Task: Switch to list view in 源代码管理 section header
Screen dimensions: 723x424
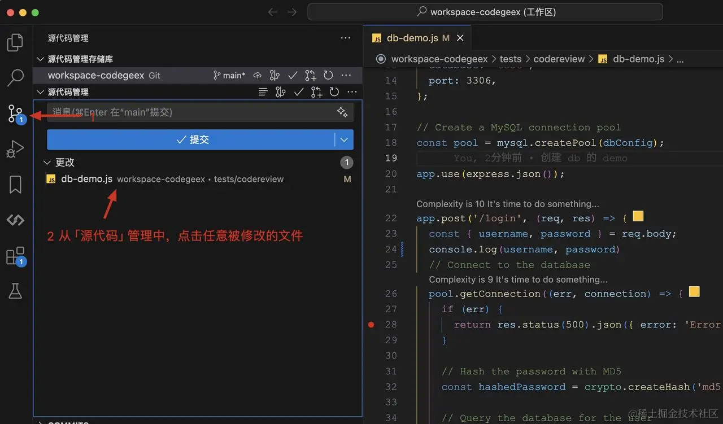Action: (263, 92)
